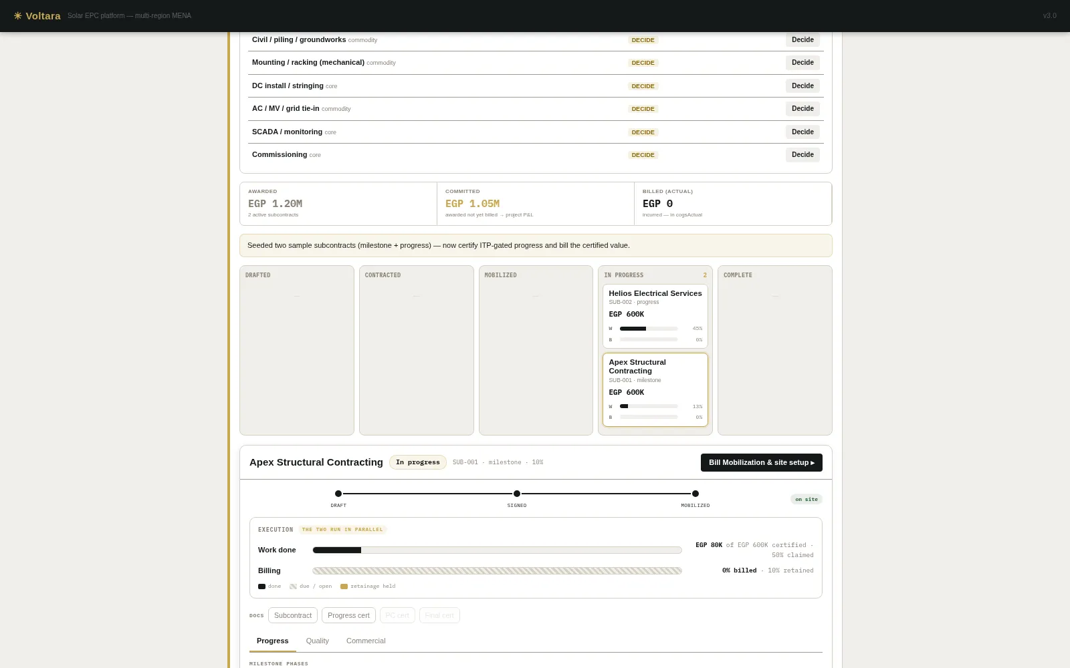The image size is (1070, 668).
Task: Click the retainage held legend swatch
Action: (344, 587)
